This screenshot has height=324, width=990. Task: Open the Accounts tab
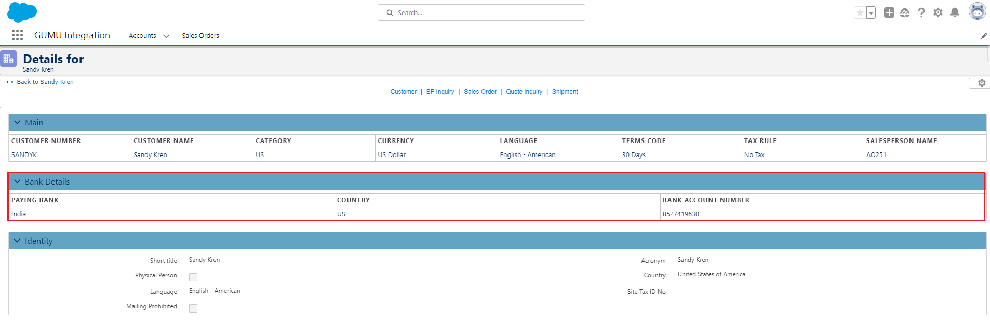[142, 36]
